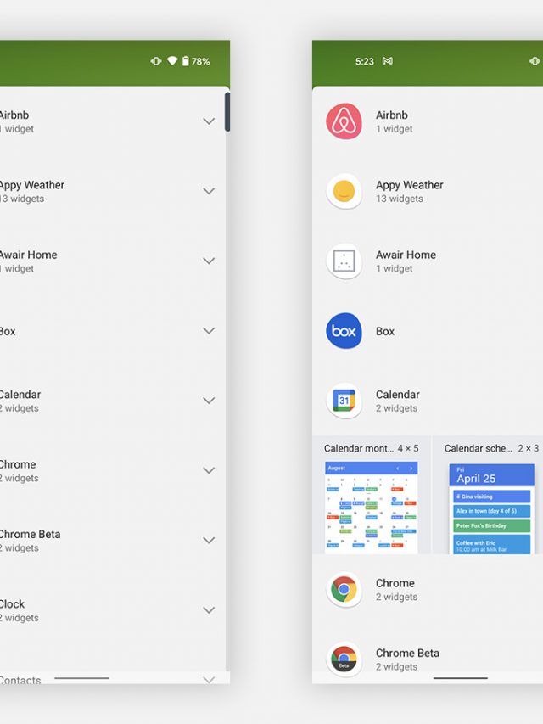Expand the Airbnb widget chevron
The height and width of the screenshot is (724, 543).
209,121
